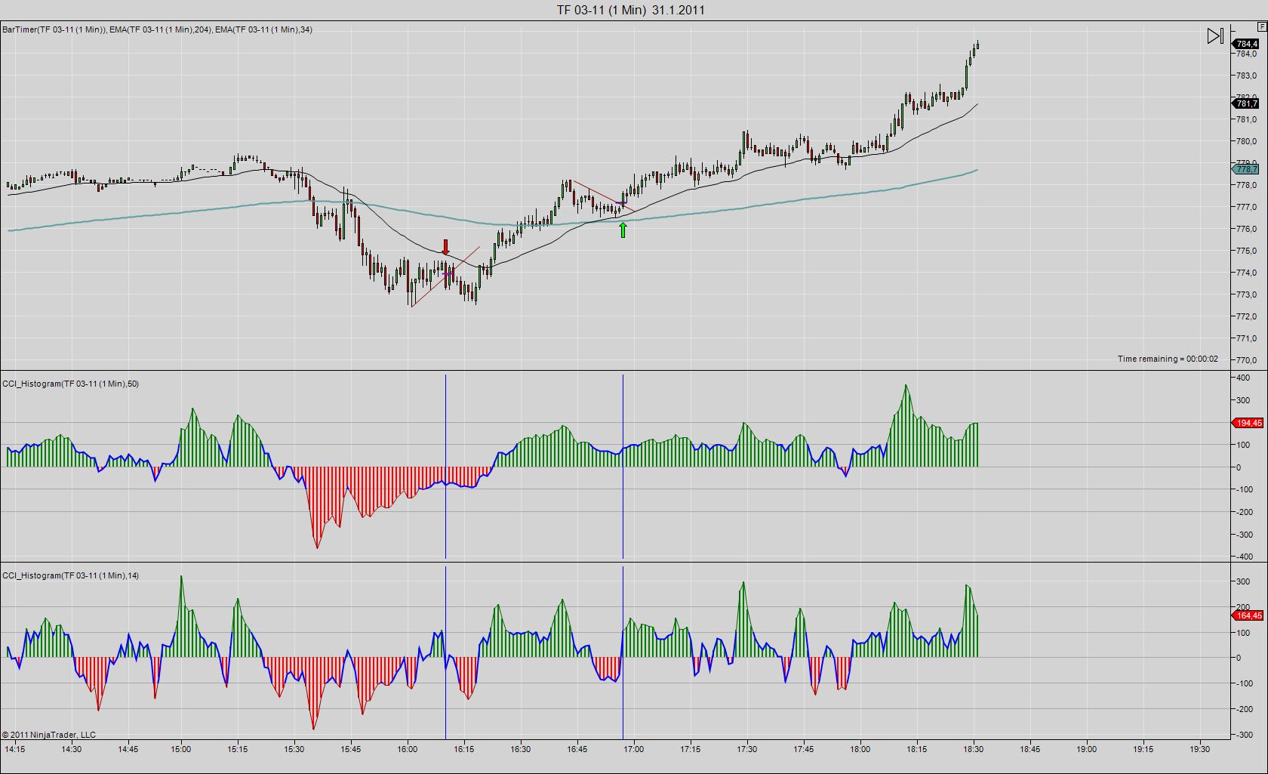Click the scroll-to-last-bar arrow icon
The width and height of the screenshot is (1268, 774).
(x=1214, y=35)
